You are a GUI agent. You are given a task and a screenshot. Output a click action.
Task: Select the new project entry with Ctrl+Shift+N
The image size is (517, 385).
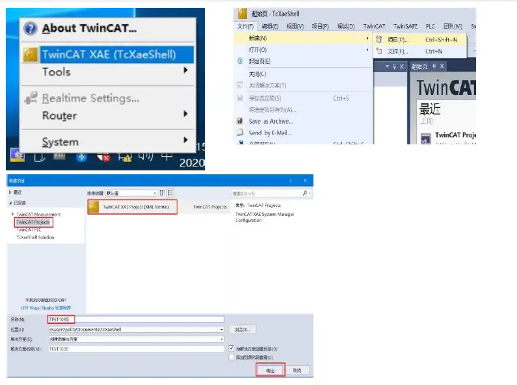click(419, 40)
